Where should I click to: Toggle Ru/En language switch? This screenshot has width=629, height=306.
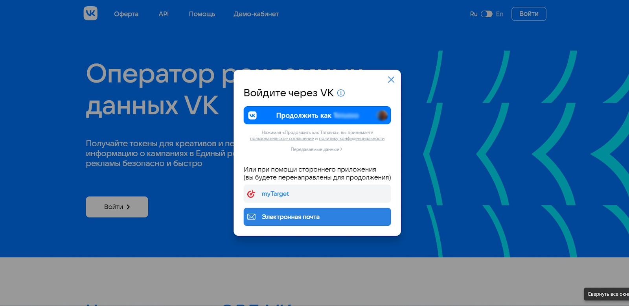pyautogui.click(x=487, y=14)
